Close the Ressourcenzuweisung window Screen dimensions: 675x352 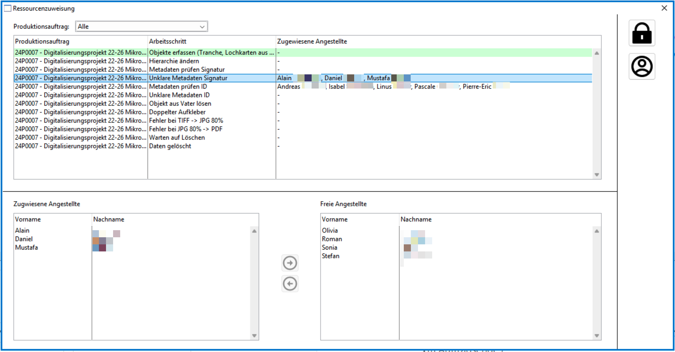click(x=664, y=8)
